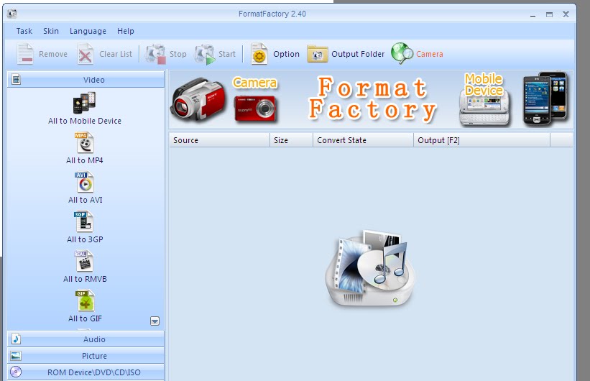Click the Camera banner text
Viewport: 590px width, 381px height.
point(254,83)
